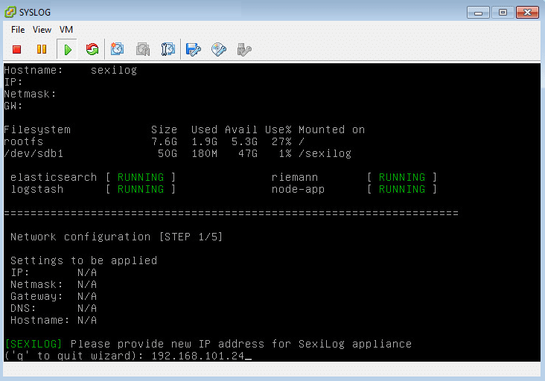Viewport: 545px width, 381px height.
Task: Click the 'Gateway: N/A' line
Action: click(x=54, y=296)
